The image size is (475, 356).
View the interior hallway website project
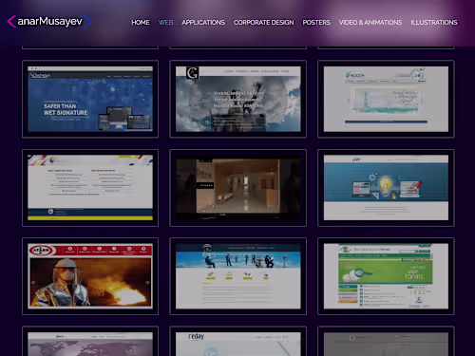click(x=238, y=188)
